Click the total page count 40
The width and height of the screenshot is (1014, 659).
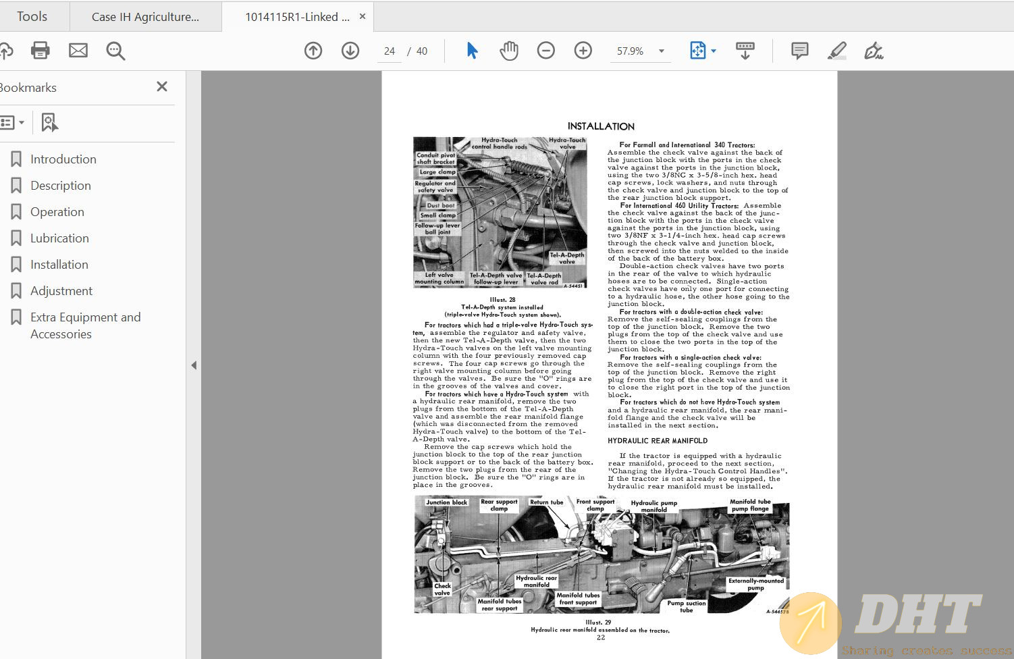click(x=422, y=51)
